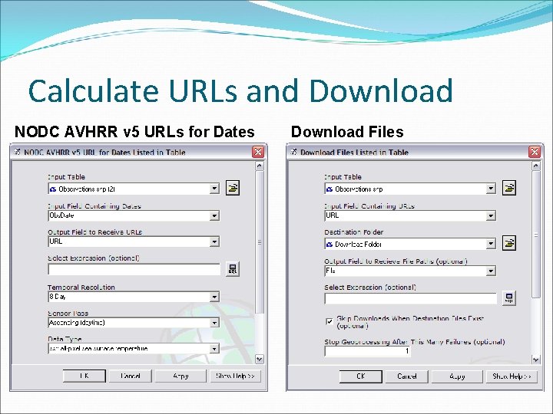Click Cancel in Download Files dialog
553x414 pixels.
pos(407,376)
